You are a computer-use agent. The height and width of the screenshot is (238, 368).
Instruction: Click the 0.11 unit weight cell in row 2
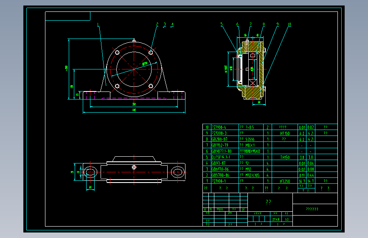click(x=302, y=175)
